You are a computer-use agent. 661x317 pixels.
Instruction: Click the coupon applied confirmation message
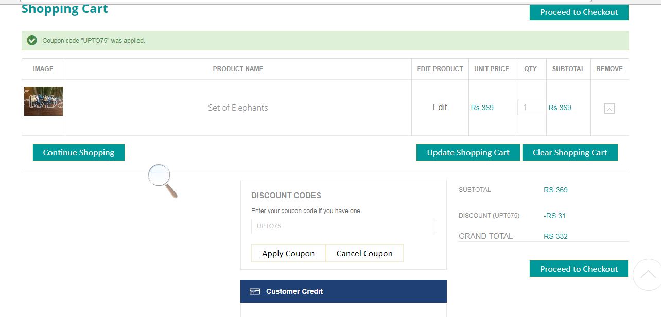(x=94, y=41)
